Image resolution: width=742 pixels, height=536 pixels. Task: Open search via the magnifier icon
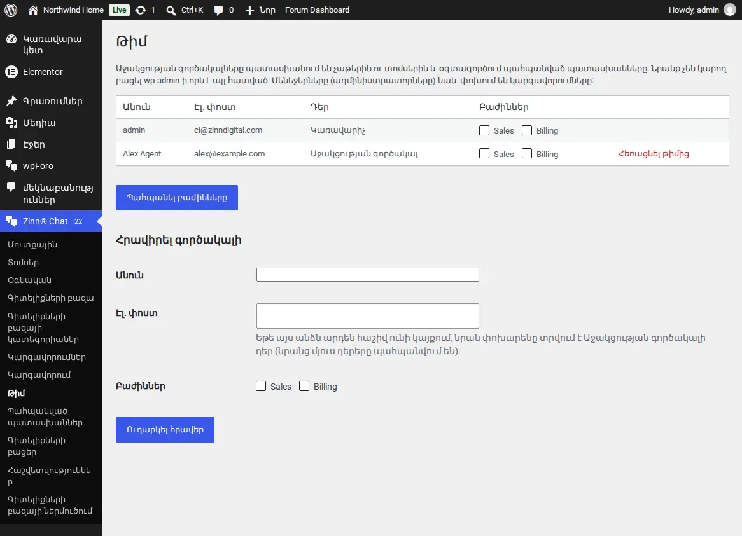pyautogui.click(x=171, y=10)
